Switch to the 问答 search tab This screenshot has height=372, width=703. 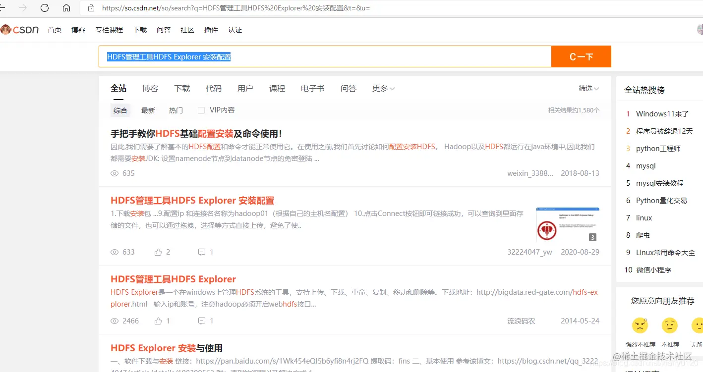pyautogui.click(x=349, y=89)
